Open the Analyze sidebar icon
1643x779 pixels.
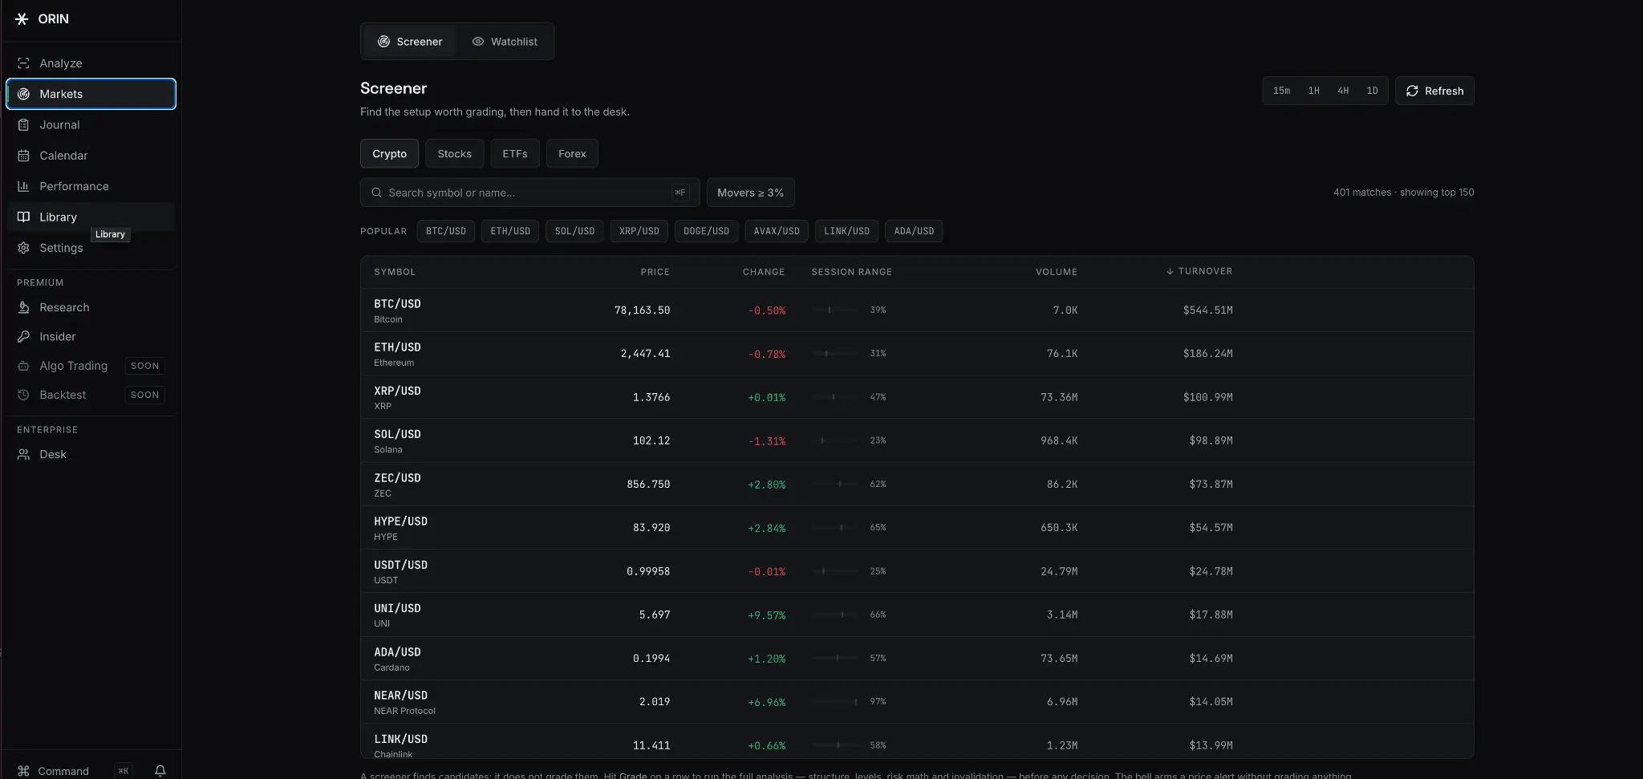(x=23, y=63)
